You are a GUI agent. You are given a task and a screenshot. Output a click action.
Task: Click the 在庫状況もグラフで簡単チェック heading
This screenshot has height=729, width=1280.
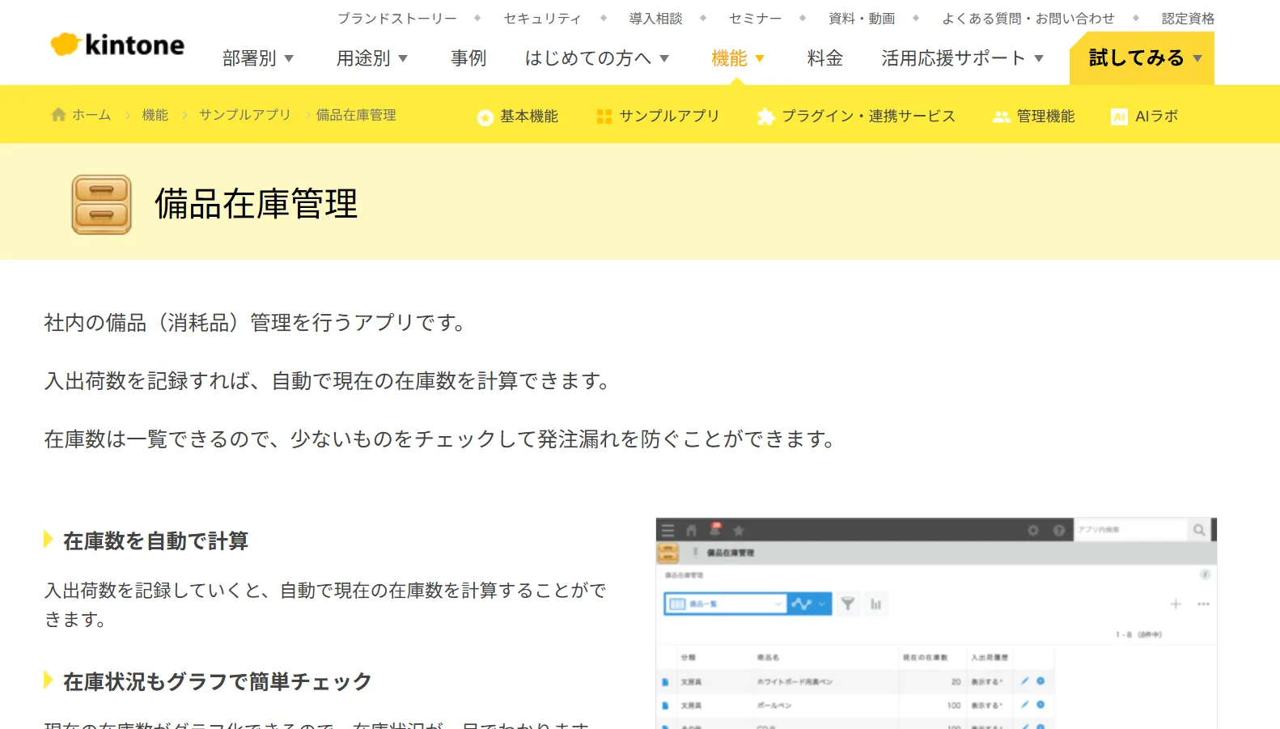218,681
